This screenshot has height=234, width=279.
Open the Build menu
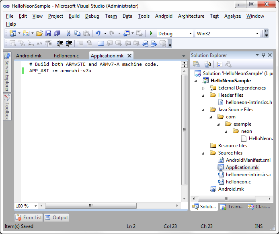point(74,16)
